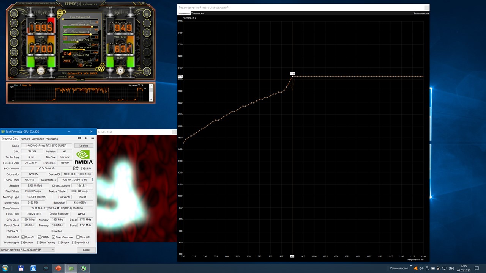
Task: Toggle the Afterburner profile lock
Action: click(147, 14)
